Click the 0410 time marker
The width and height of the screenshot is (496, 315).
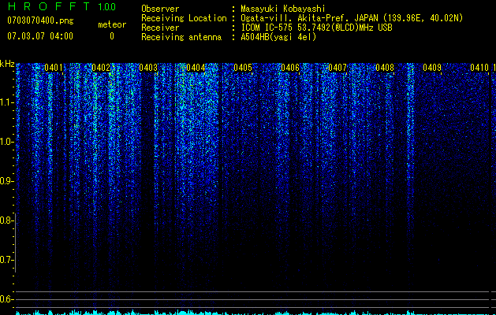(479, 68)
